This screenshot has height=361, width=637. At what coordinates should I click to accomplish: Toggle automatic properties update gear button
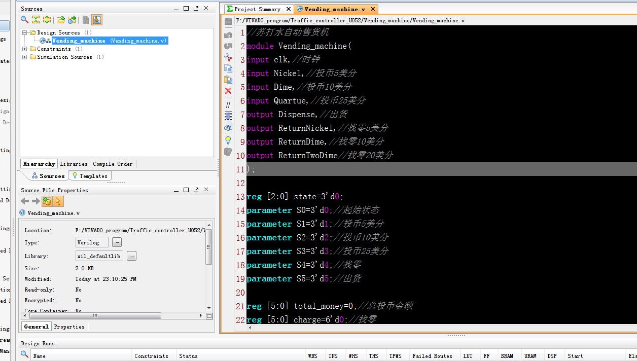tap(47, 201)
